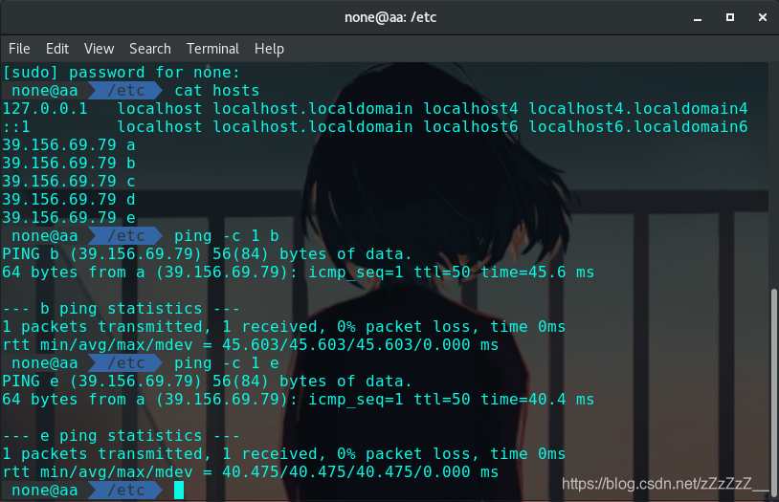This screenshot has height=502, width=779.
Task: Click the '[sudo] password for none:' line
Action: coord(122,73)
